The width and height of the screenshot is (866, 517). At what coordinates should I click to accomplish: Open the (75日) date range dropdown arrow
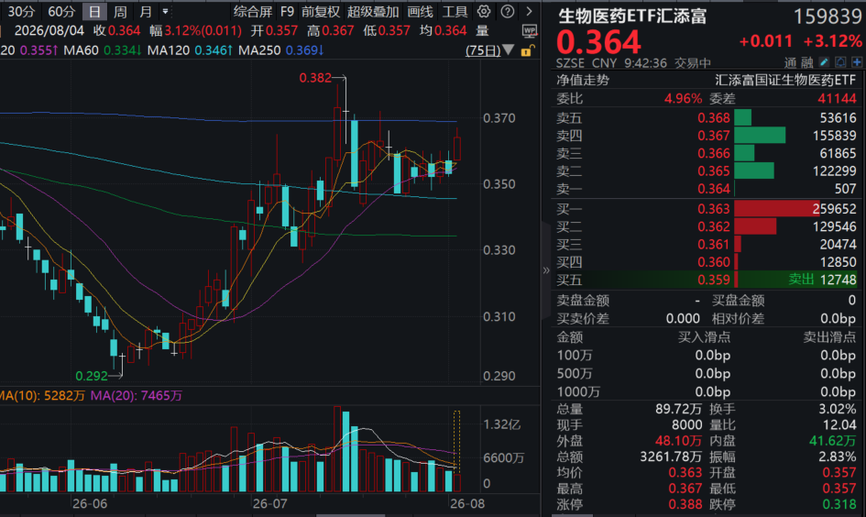coord(508,50)
